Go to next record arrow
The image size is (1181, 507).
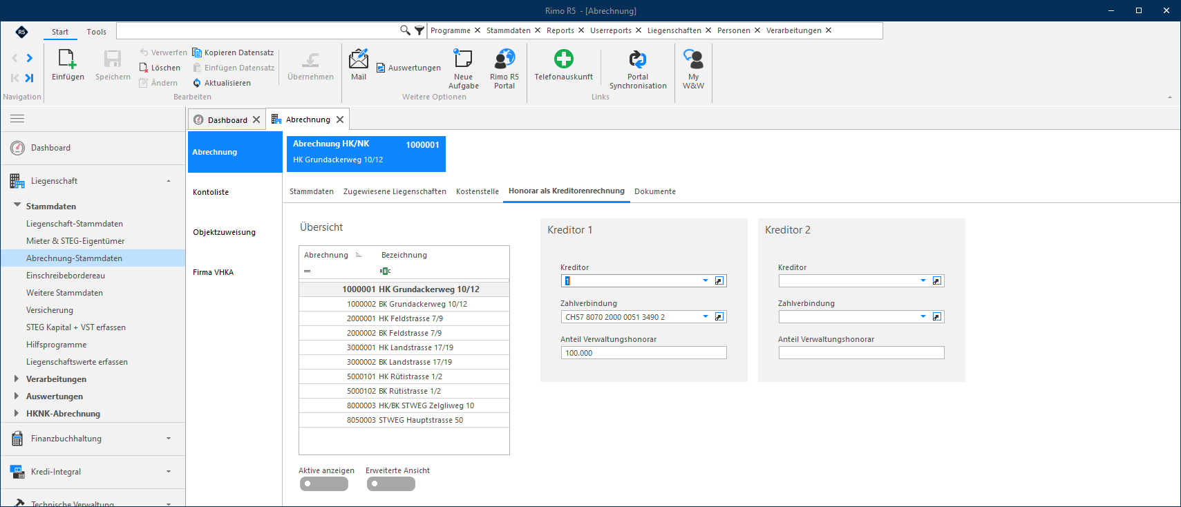click(30, 58)
